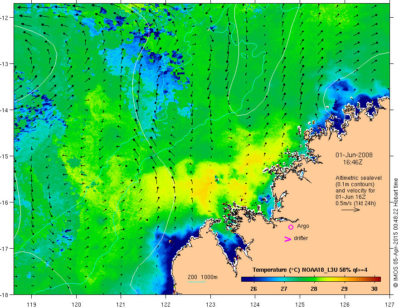Click the latitude label '-12'
This screenshot has width=399, height=308.
[x=5, y=18]
